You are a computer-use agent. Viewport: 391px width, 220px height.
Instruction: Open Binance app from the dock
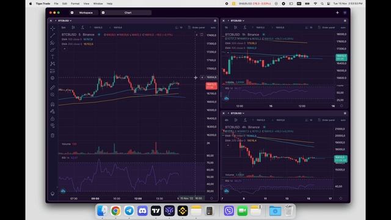click(183, 211)
